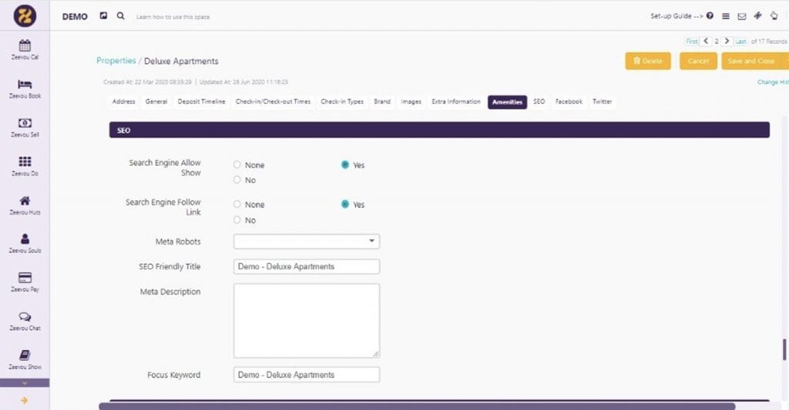Viewport: 789px width, 410px height.
Task: Select None for Search Engine Follow Link
Action: (237, 204)
